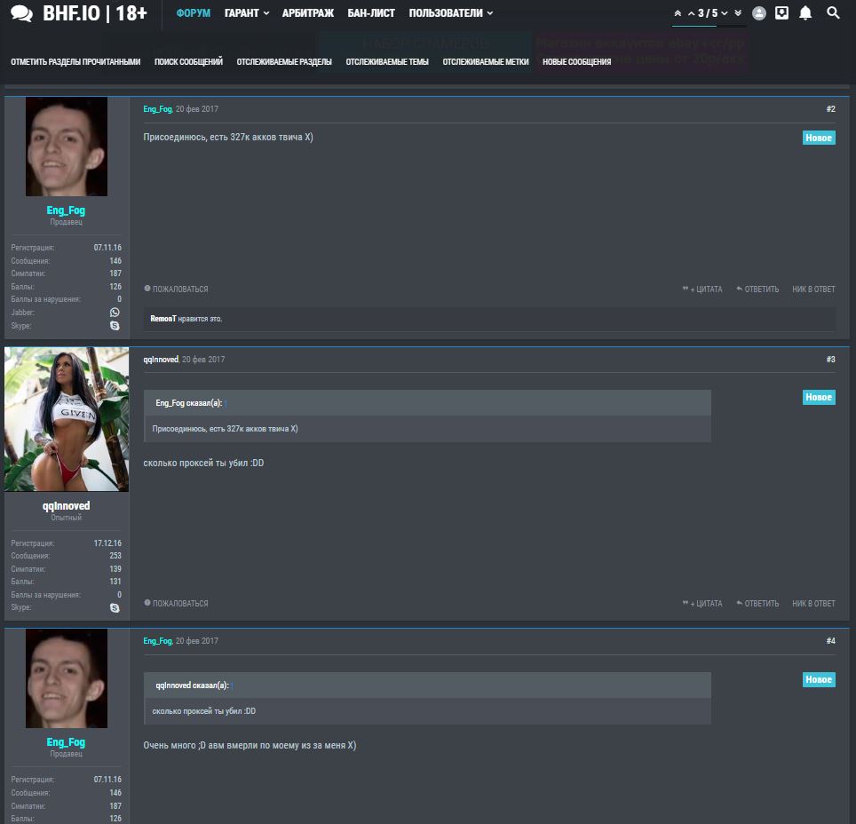Open Новые сообщения in the sub-navigation
Image resolution: width=856 pixels, height=824 pixels.
click(576, 62)
